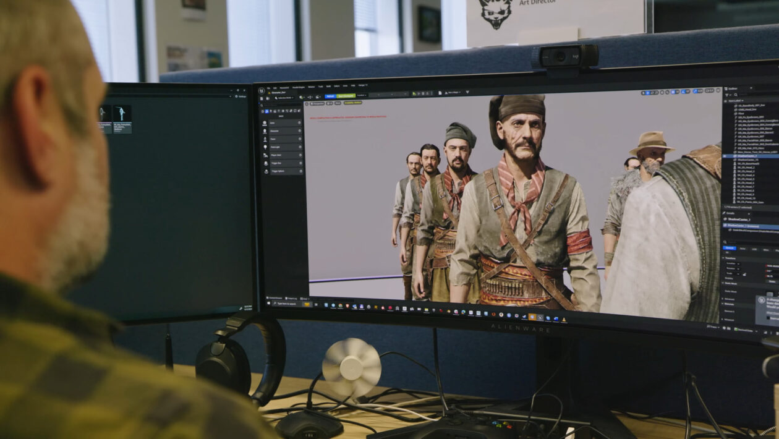
Task: Select Player Start in Place Actors
Action: tap(286, 155)
